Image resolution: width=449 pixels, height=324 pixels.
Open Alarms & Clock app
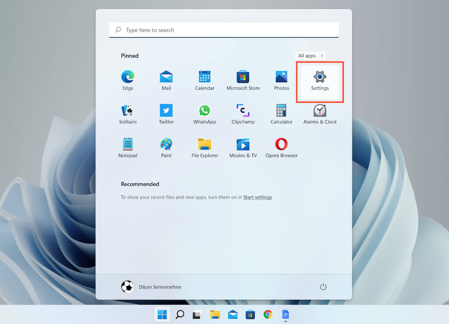(320, 114)
